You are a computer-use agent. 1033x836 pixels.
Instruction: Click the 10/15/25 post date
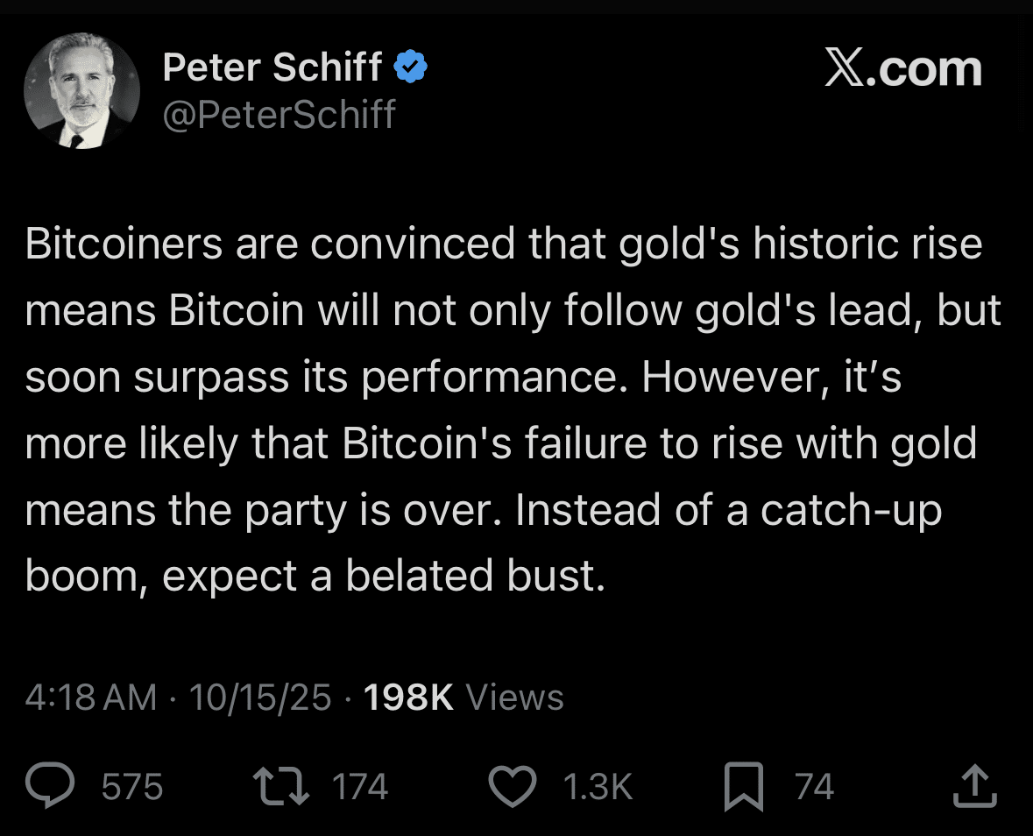pos(260,698)
